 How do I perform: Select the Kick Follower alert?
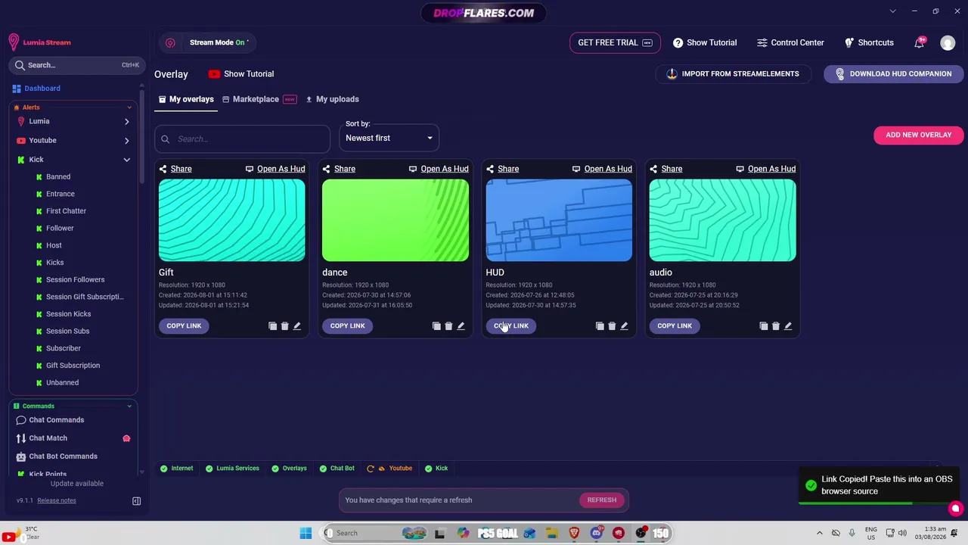(x=60, y=229)
